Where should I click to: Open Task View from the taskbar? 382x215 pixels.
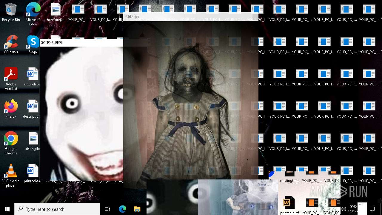tap(107, 209)
